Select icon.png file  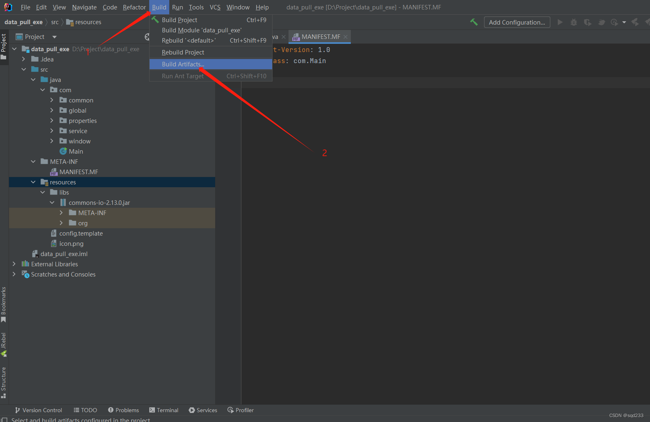67,243
